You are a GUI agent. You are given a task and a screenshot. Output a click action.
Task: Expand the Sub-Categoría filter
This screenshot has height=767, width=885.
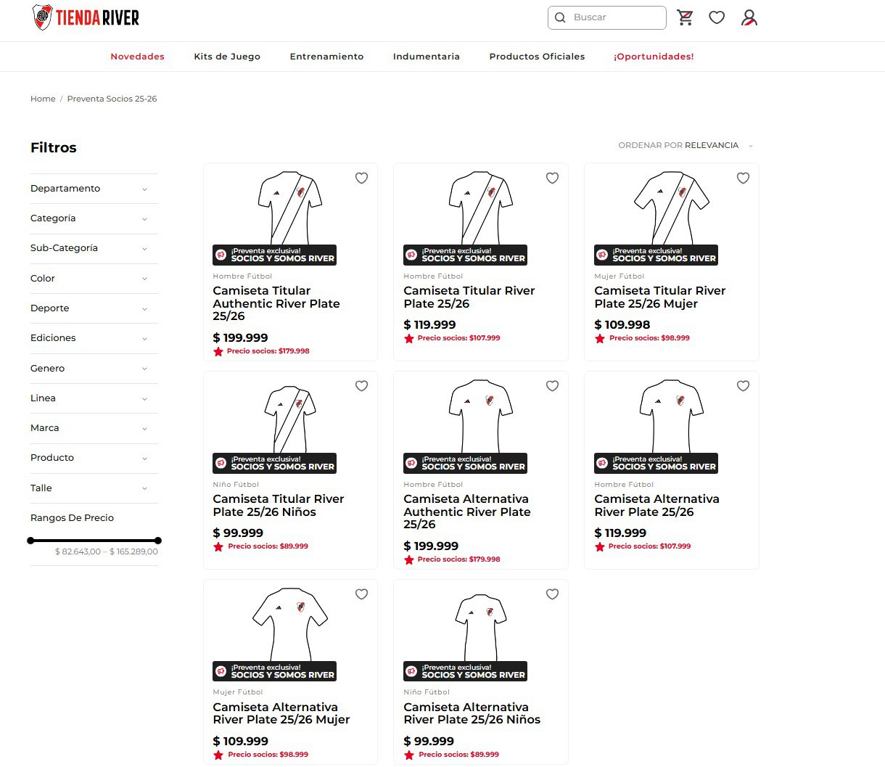[94, 248]
